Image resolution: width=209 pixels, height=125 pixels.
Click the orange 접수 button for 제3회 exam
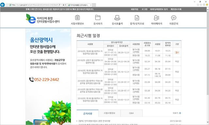coord(177,52)
